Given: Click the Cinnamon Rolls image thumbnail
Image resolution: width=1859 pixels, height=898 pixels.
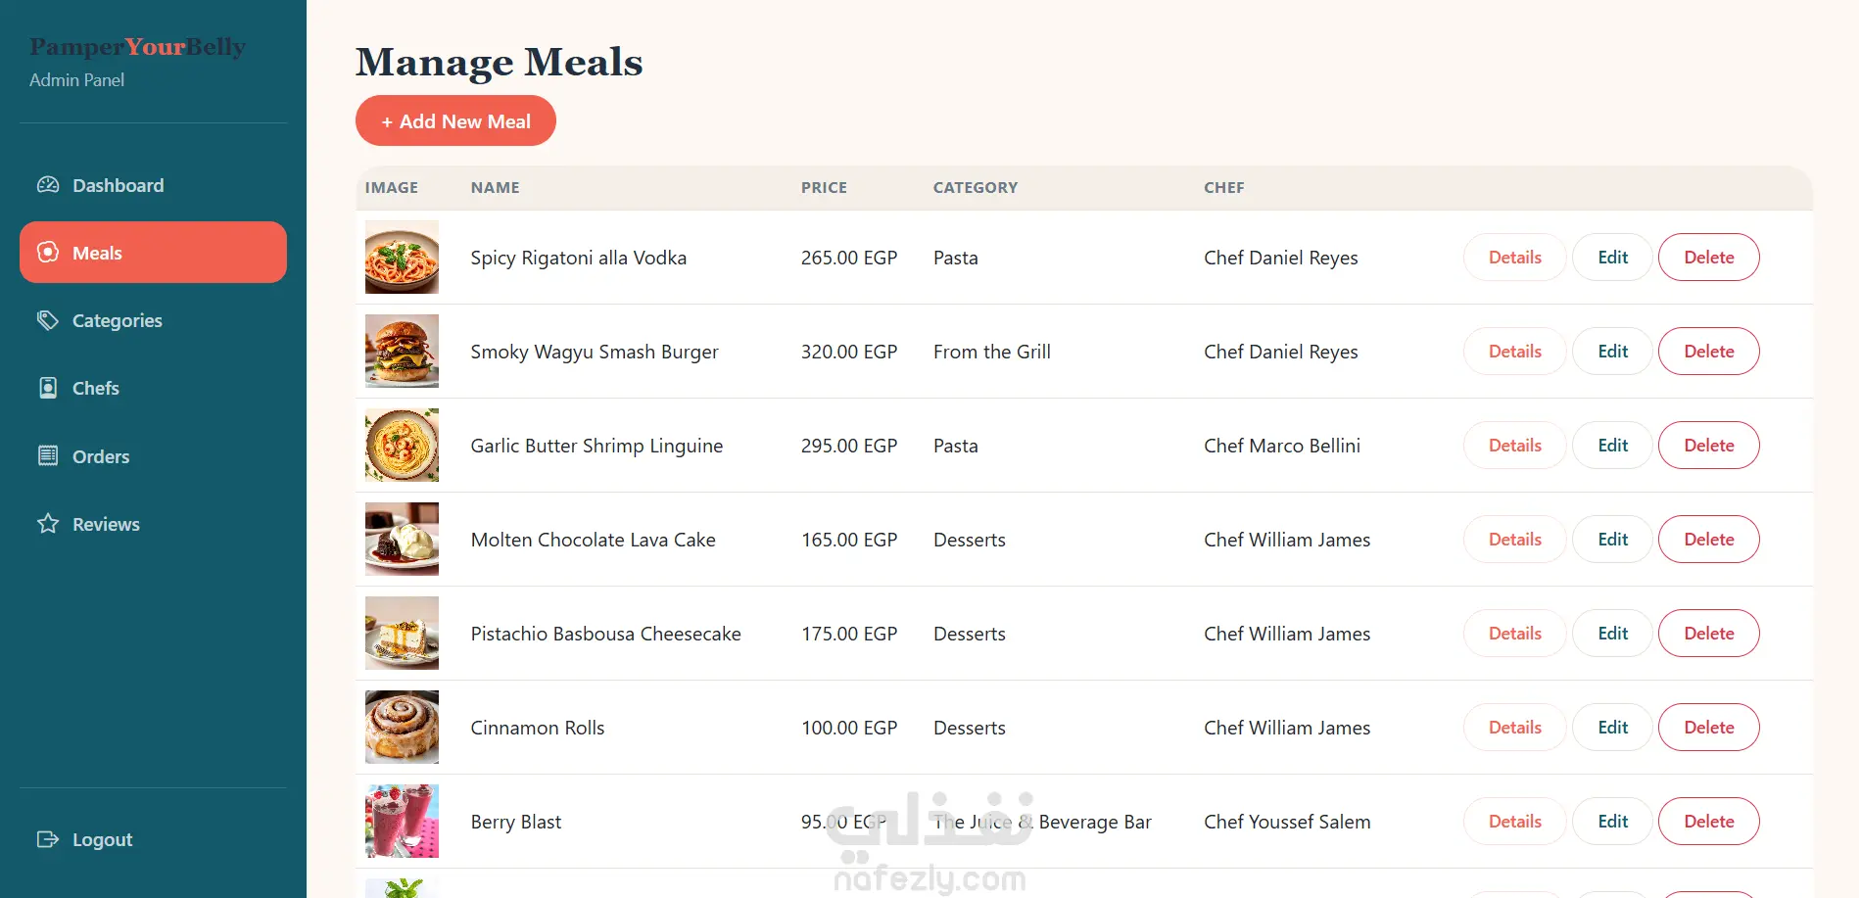Looking at the screenshot, I should pos(402,727).
